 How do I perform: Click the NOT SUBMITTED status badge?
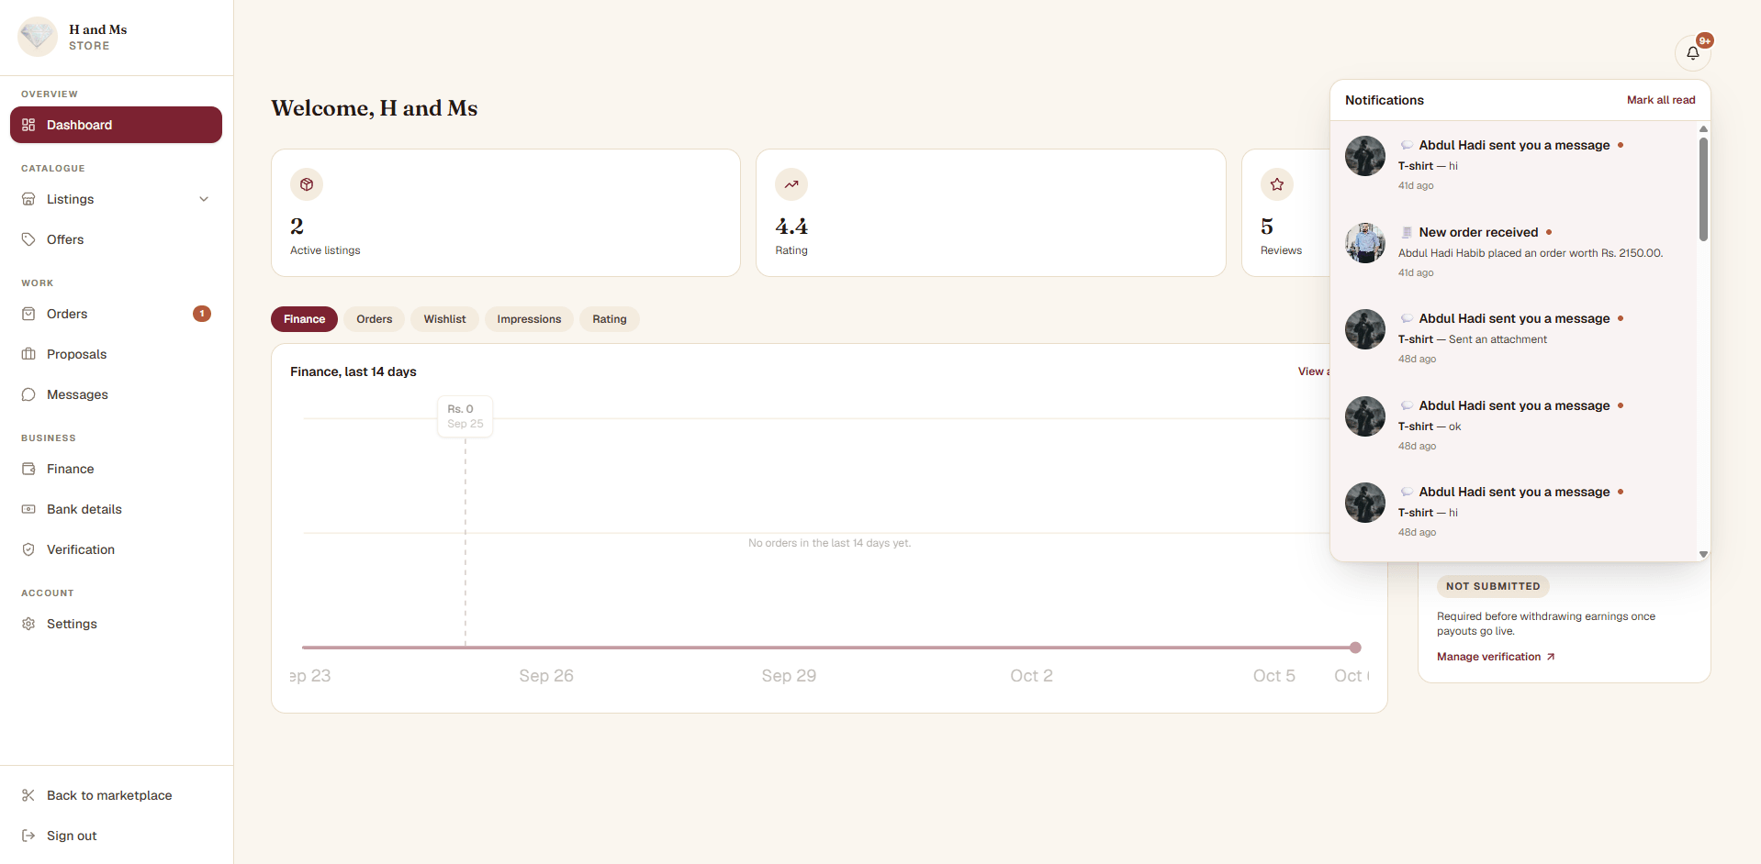(1493, 586)
